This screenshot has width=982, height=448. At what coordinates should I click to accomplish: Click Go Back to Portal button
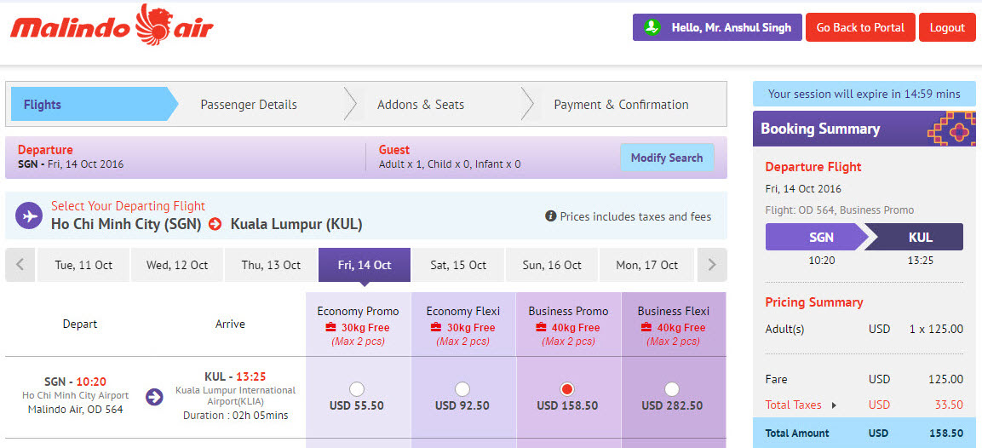pyautogui.click(x=860, y=27)
